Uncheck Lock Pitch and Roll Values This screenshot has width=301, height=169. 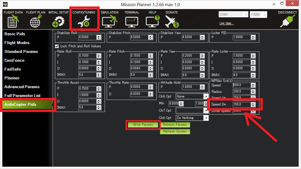click(x=57, y=46)
